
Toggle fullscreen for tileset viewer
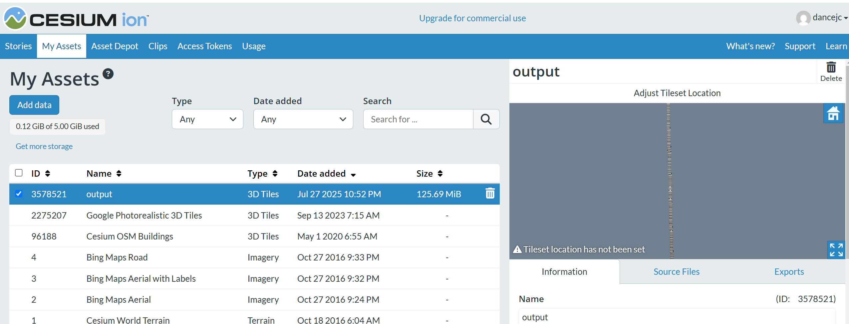pos(836,250)
